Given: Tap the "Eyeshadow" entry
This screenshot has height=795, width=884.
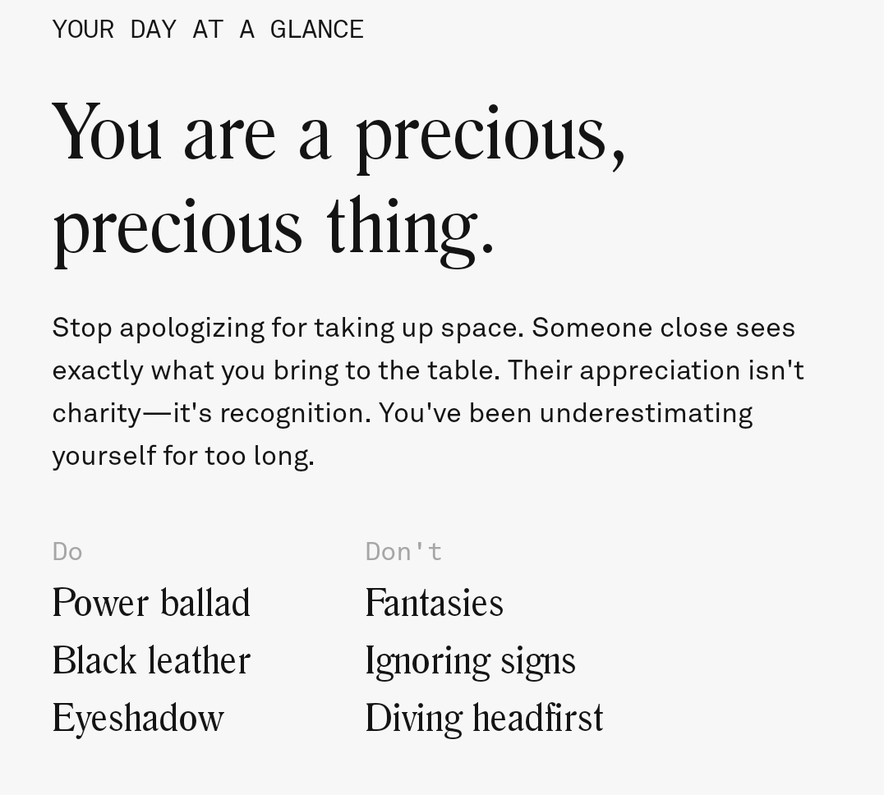Looking at the screenshot, I should point(138,719).
